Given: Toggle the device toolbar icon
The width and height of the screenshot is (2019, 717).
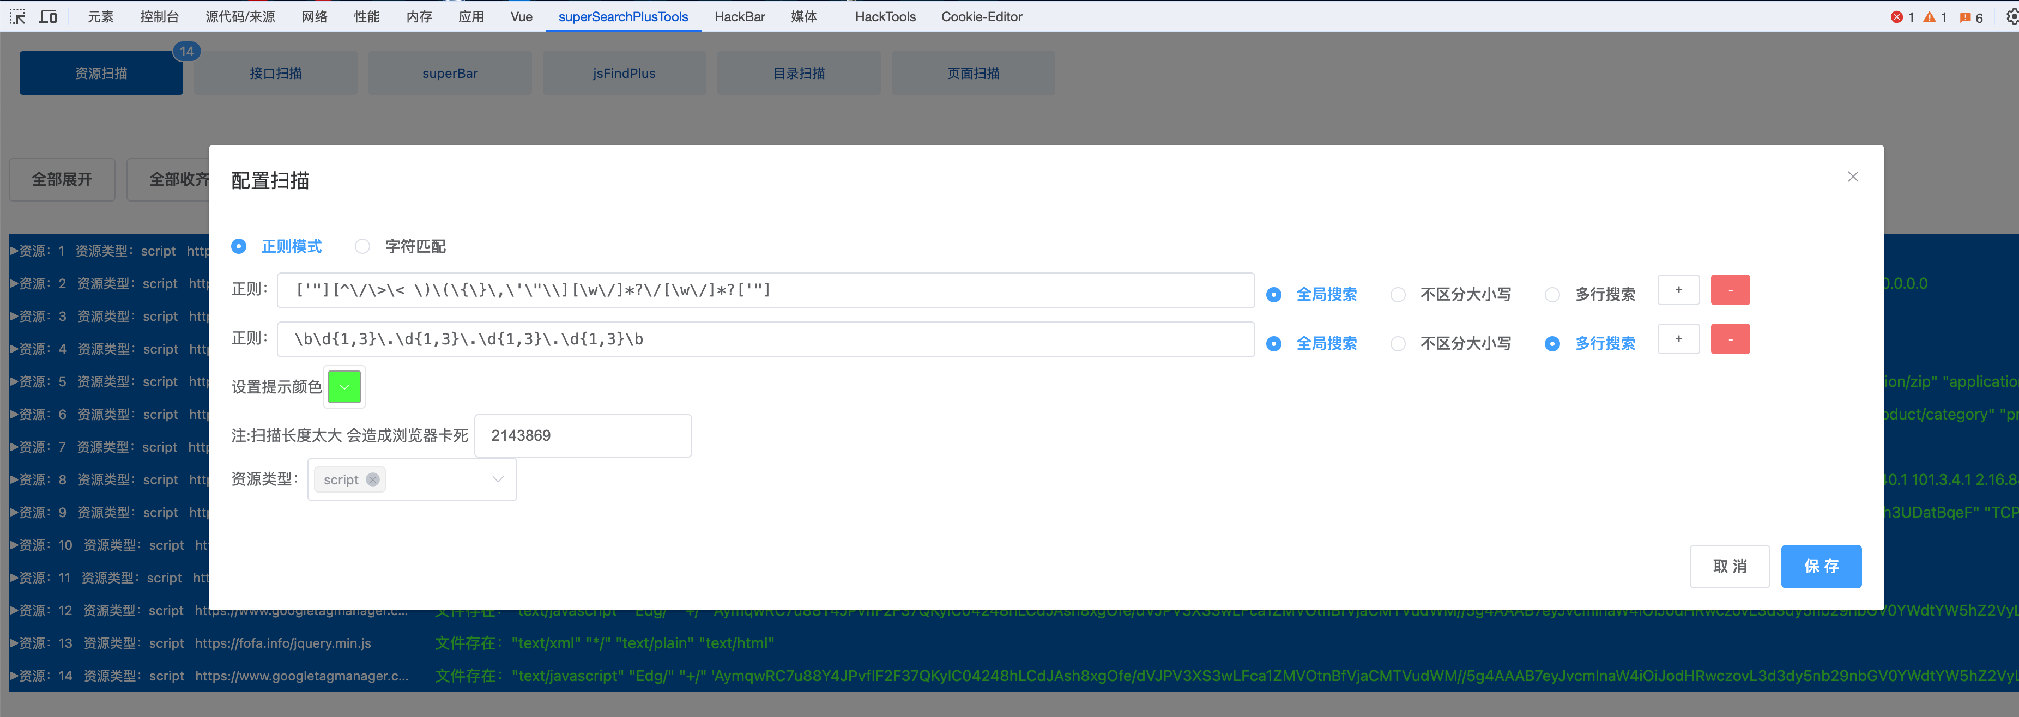Looking at the screenshot, I should pos(48,16).
